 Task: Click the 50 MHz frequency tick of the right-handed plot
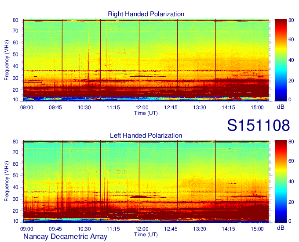pyautogui.click(x=15, y=54)
